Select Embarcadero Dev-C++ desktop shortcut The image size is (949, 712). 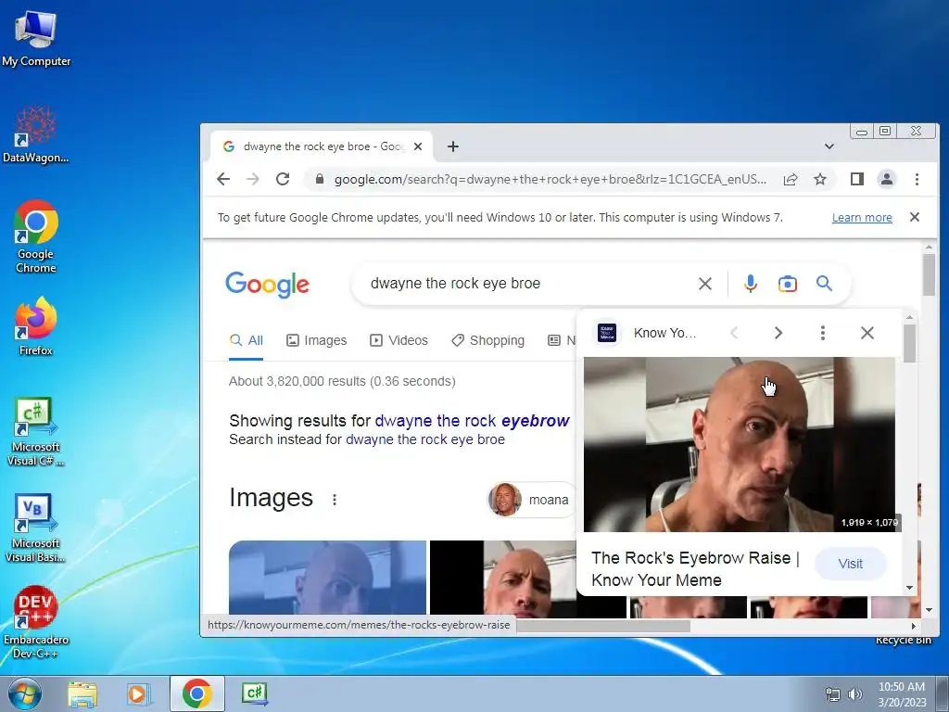36,622
